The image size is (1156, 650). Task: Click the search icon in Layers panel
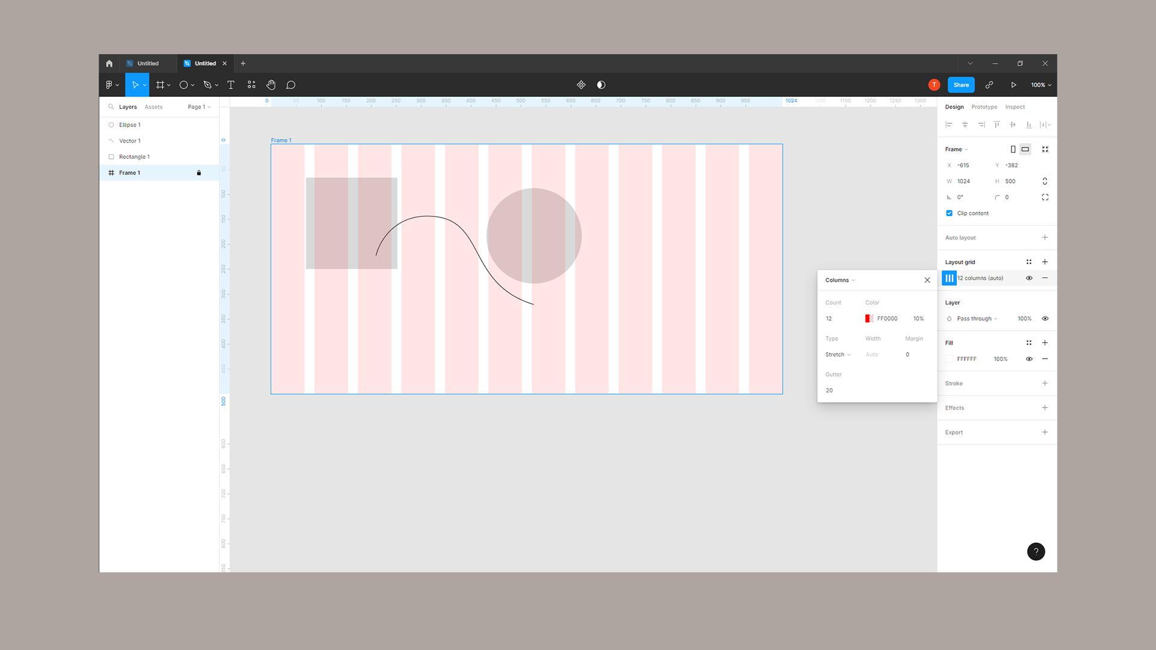[x=111, y=107]
